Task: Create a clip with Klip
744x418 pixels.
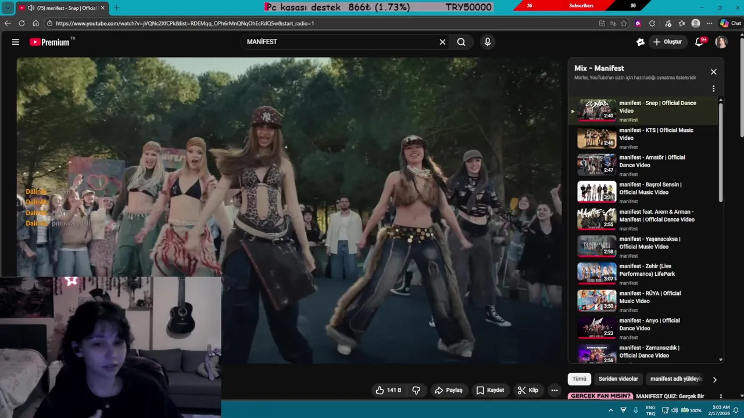Action: coord(528,390)
